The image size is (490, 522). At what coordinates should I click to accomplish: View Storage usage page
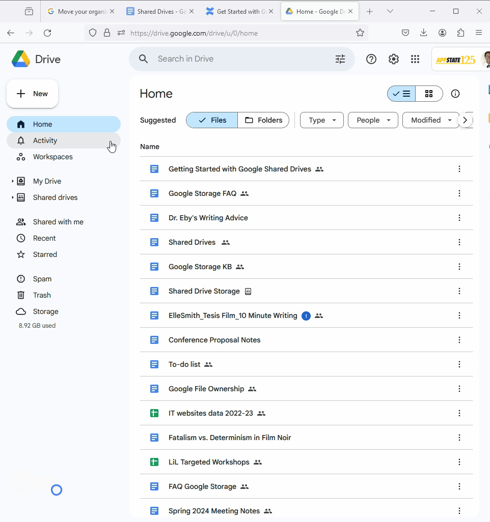64,311
